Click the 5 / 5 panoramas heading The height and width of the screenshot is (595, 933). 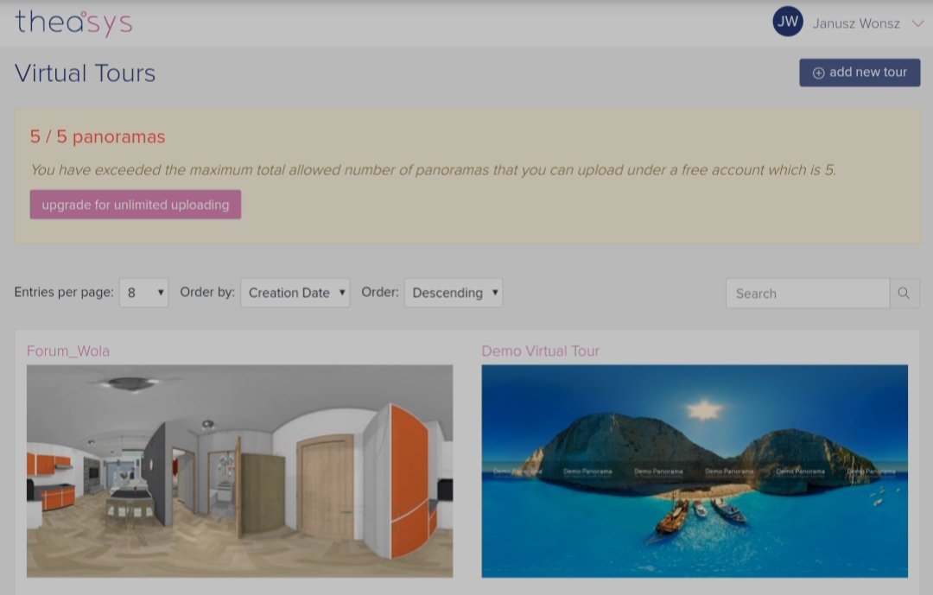click(x=98, y=136)
